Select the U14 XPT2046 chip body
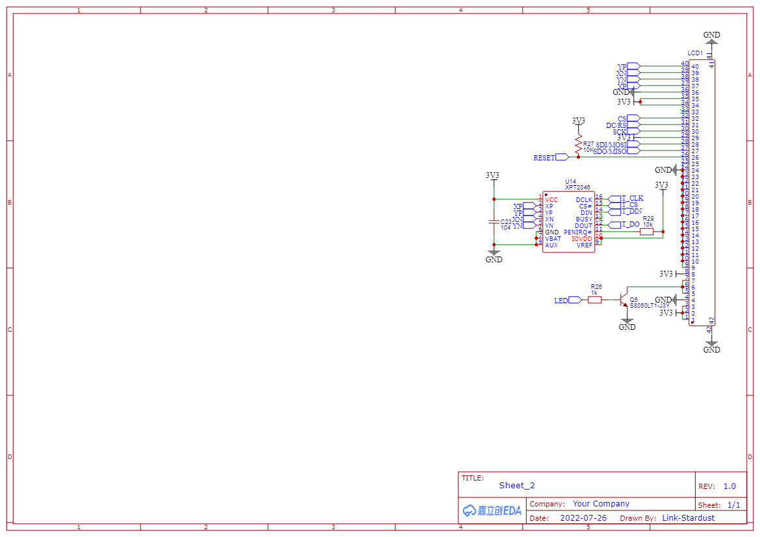This screenshot has width=760, height=537. (569, 222)
